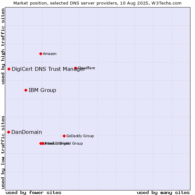The height and width of the screenshot is (195, 195).
Task: Click the GoDaddy Group data point
Action: [x=64, y=136]
